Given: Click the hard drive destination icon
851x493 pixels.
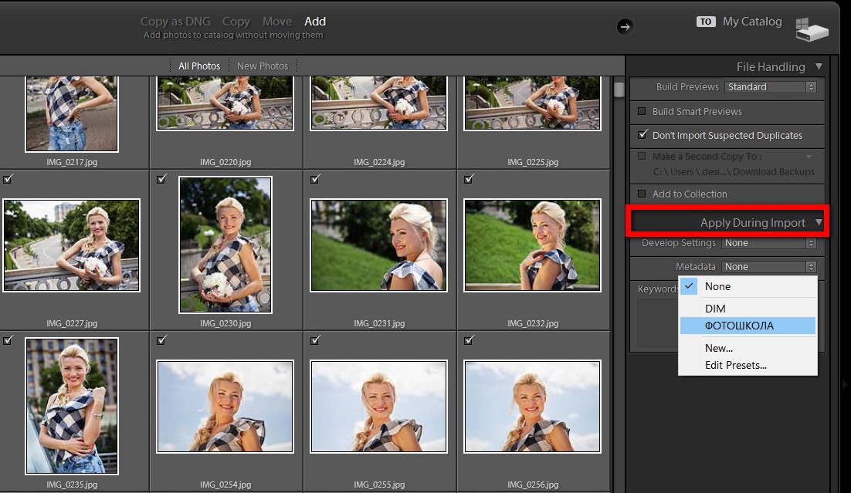Looking at the screenshot, I should (x=812, y=29).
